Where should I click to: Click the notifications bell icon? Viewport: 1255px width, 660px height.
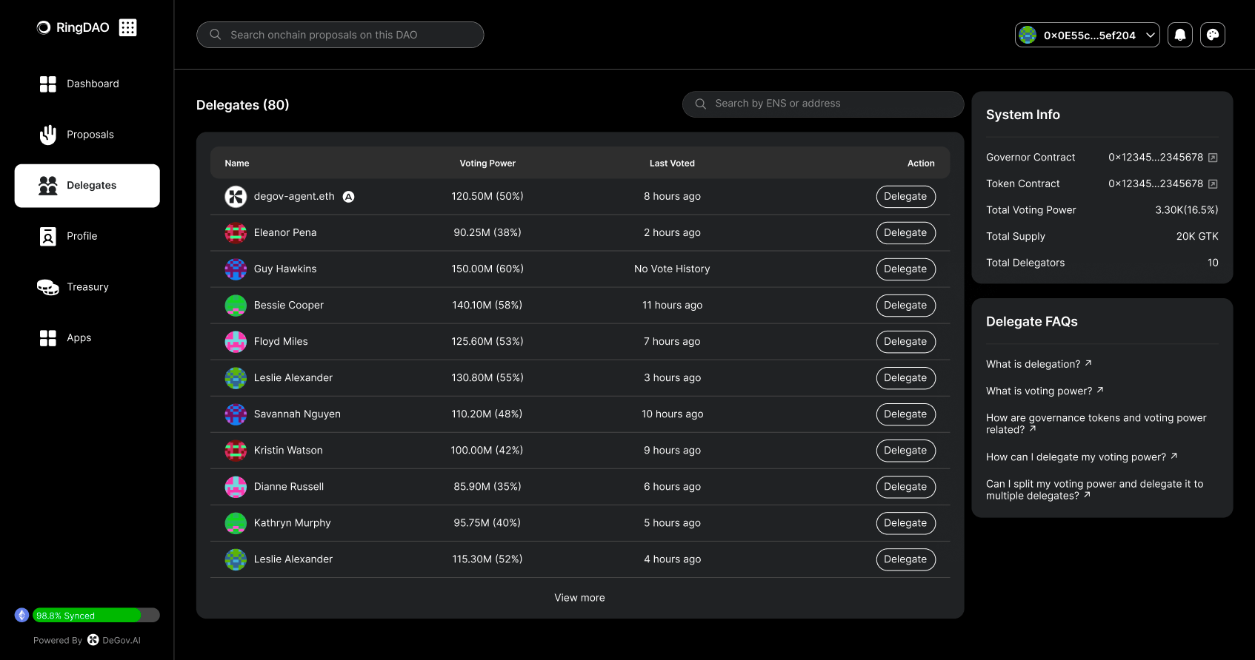click(x=1179, y=35)
